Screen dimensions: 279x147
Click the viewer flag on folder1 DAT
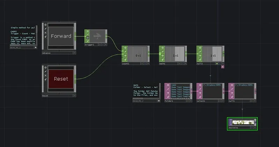pyautogui.click(x=167, y=85)
